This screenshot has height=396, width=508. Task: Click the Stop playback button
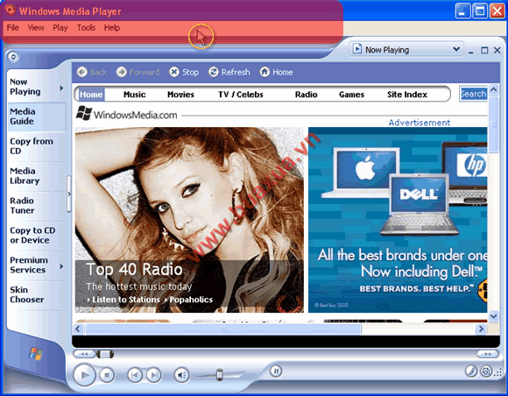(107, 375)
